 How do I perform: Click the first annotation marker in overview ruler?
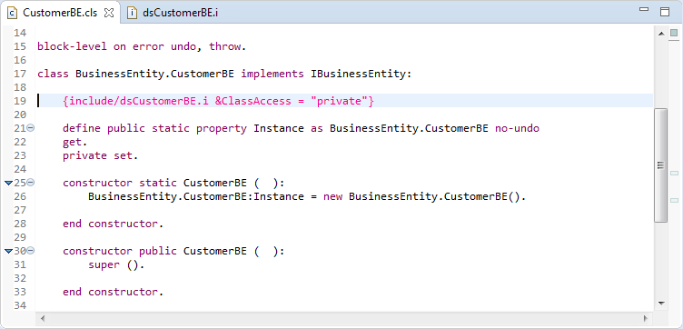(674, 174)
